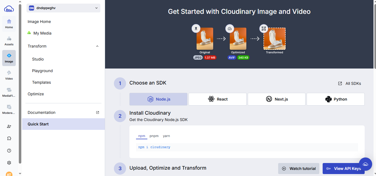Image resolution: width=376 pixels, height=176 pixels.
Task: Click Upload, Optimize and Transform heading
Action: click(168, 168)
